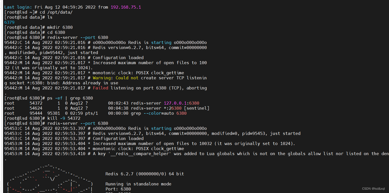
Task: Click the yellow 'Warning: Could not' text
Action: pos(116,78)
